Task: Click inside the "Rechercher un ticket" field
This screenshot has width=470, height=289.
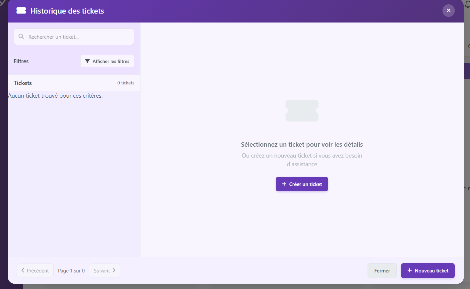Action: [x=74, y=36]
